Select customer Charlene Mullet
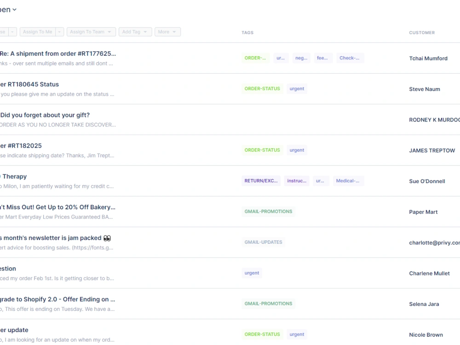This screenshot has height=345, width=460. tap(429, 273)
